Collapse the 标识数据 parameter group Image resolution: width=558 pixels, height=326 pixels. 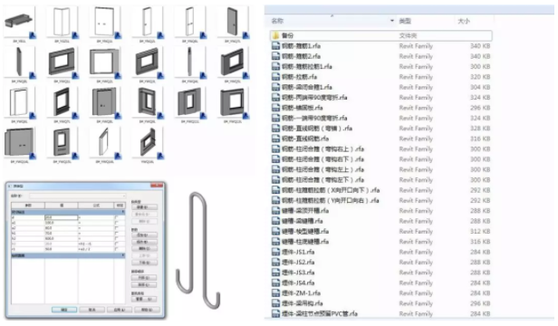123,254
